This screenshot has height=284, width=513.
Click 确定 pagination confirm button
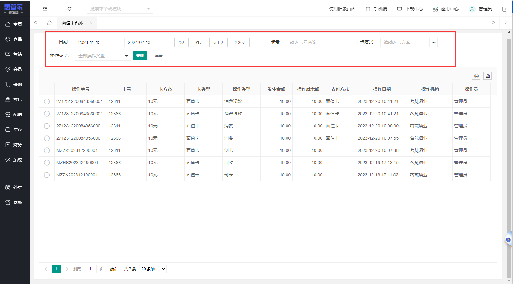coord(114,269)
